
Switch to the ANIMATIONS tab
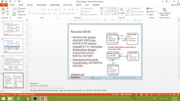[55, 5]
